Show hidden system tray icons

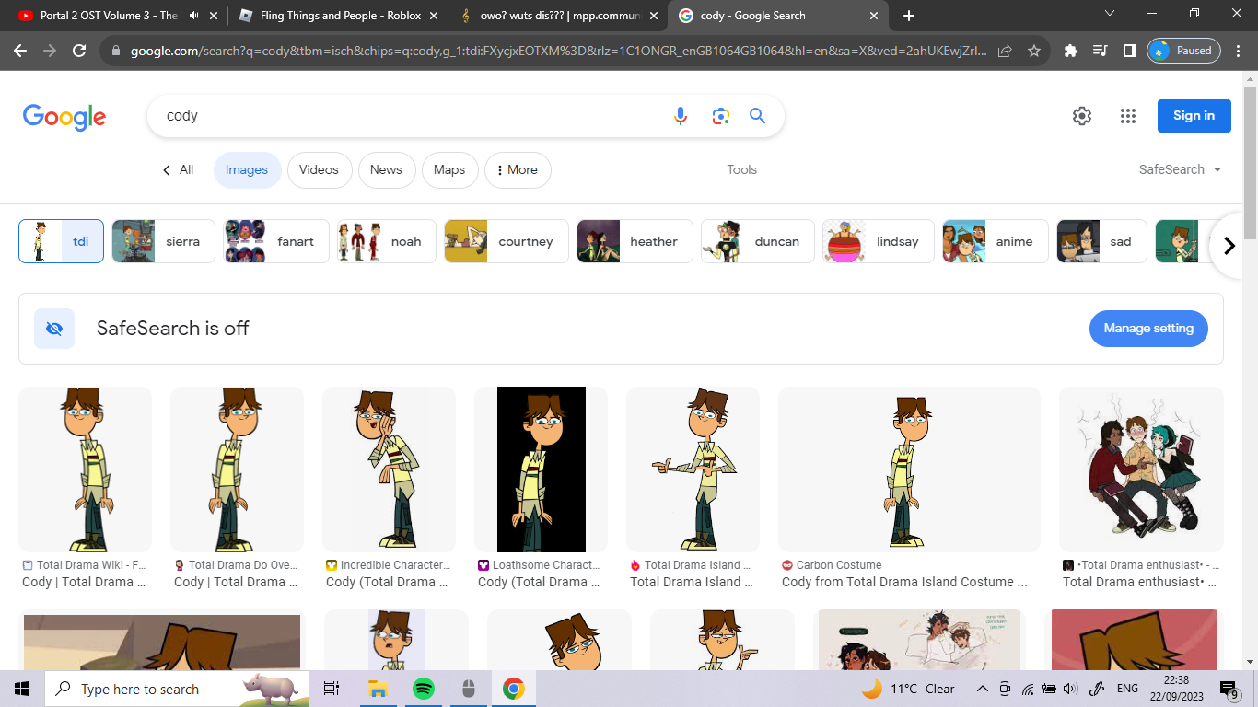click(x=982, y=689)
